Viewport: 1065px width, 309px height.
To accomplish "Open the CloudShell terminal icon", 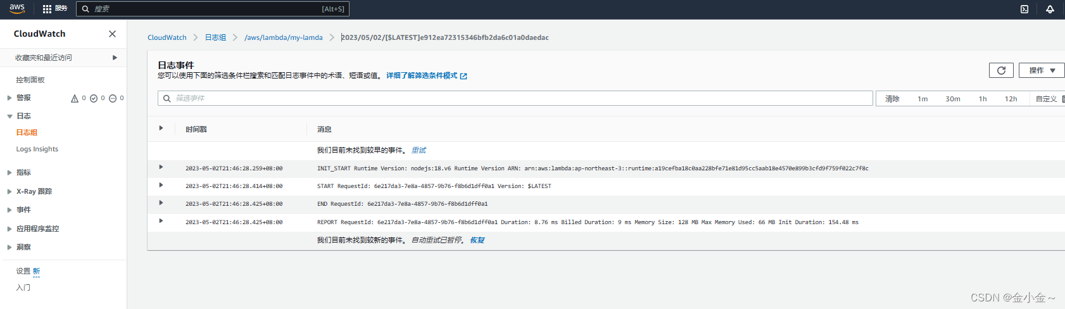I will point(1024,9).
